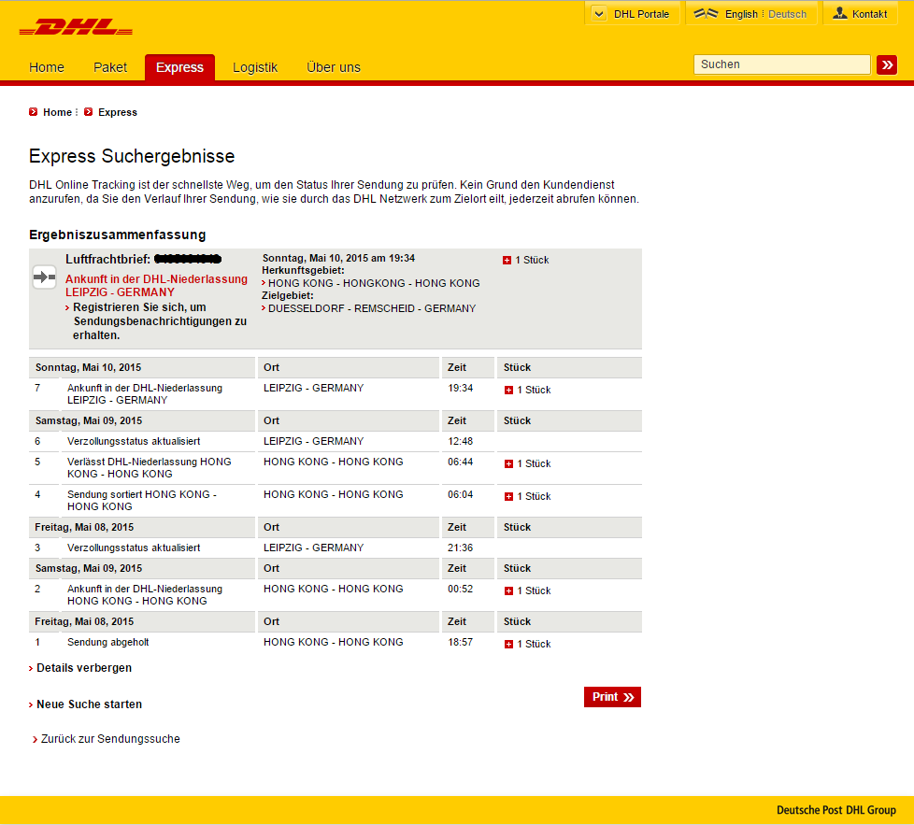Expand 1 Stück plus for 18:57 pickup entry

(509, 644)
